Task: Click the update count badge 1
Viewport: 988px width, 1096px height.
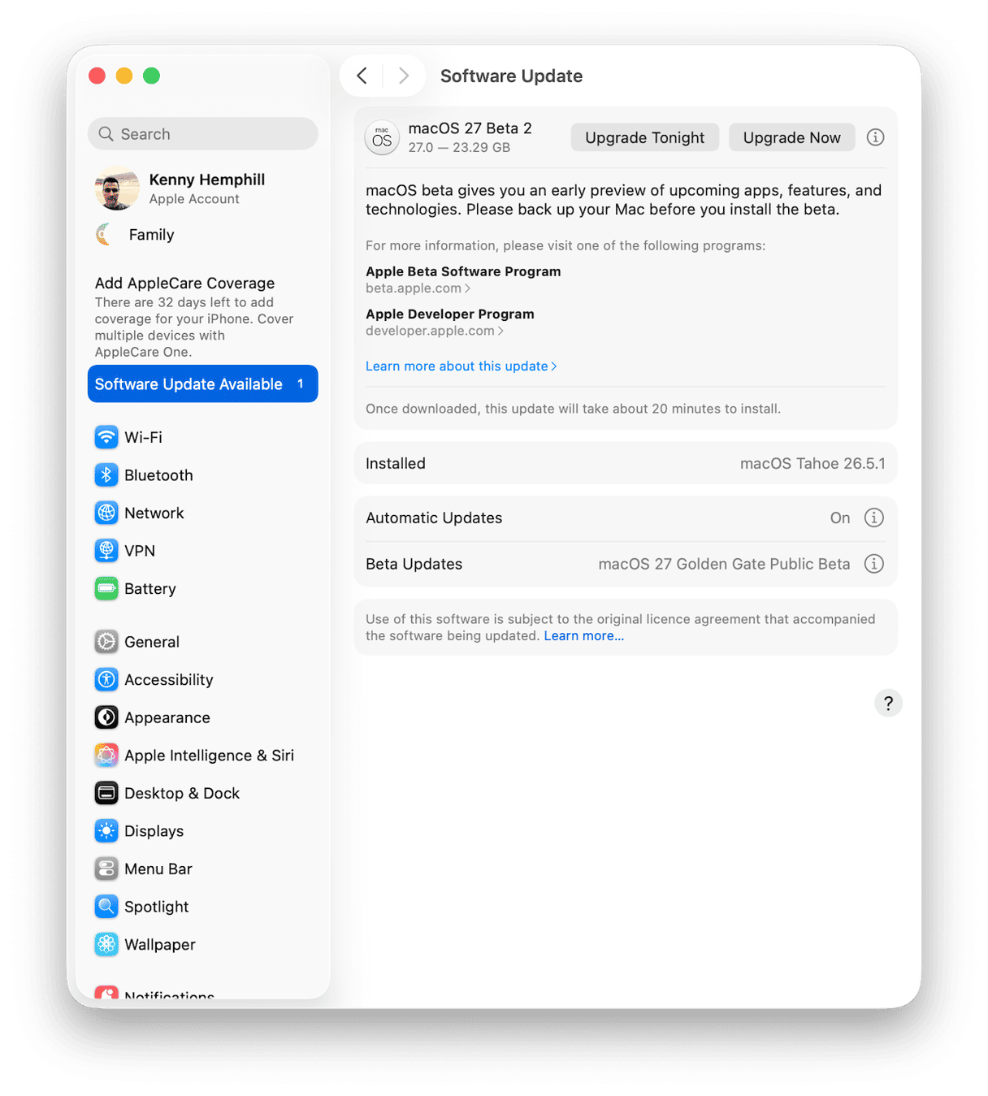Action: (x=301, y=383)
